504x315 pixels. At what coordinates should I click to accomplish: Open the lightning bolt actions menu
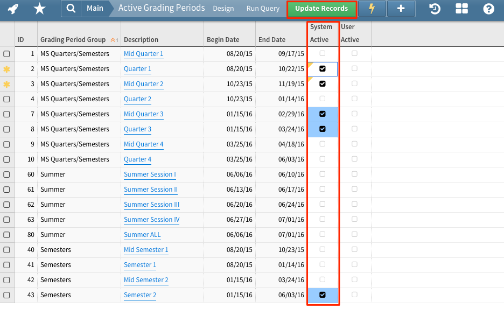pos(372,9)
